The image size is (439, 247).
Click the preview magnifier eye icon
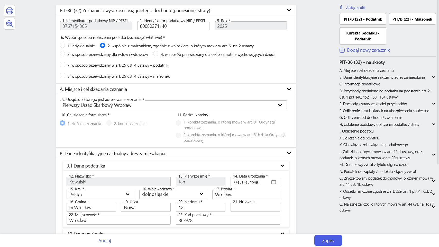coord(10,24)
